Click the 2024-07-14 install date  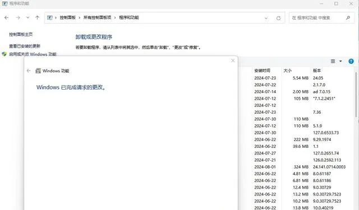point(265,92)
